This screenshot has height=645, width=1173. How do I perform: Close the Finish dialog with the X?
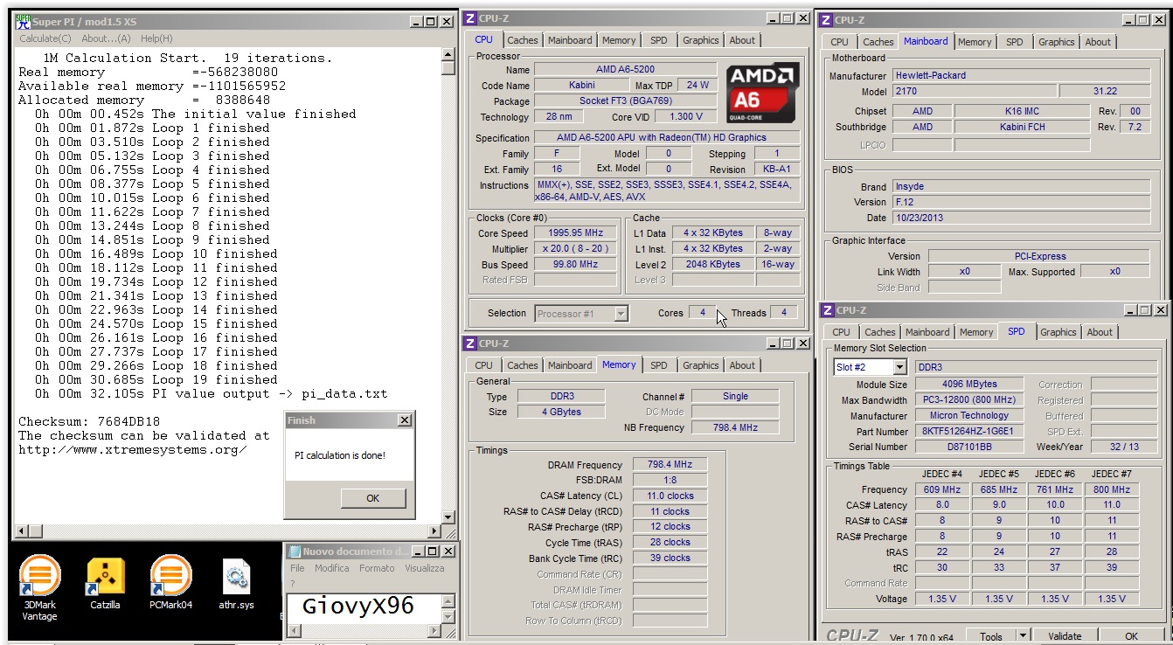pyautogui.click(x=404, y=420)
